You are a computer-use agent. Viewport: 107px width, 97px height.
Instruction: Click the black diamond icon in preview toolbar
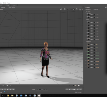coord(73,9)
